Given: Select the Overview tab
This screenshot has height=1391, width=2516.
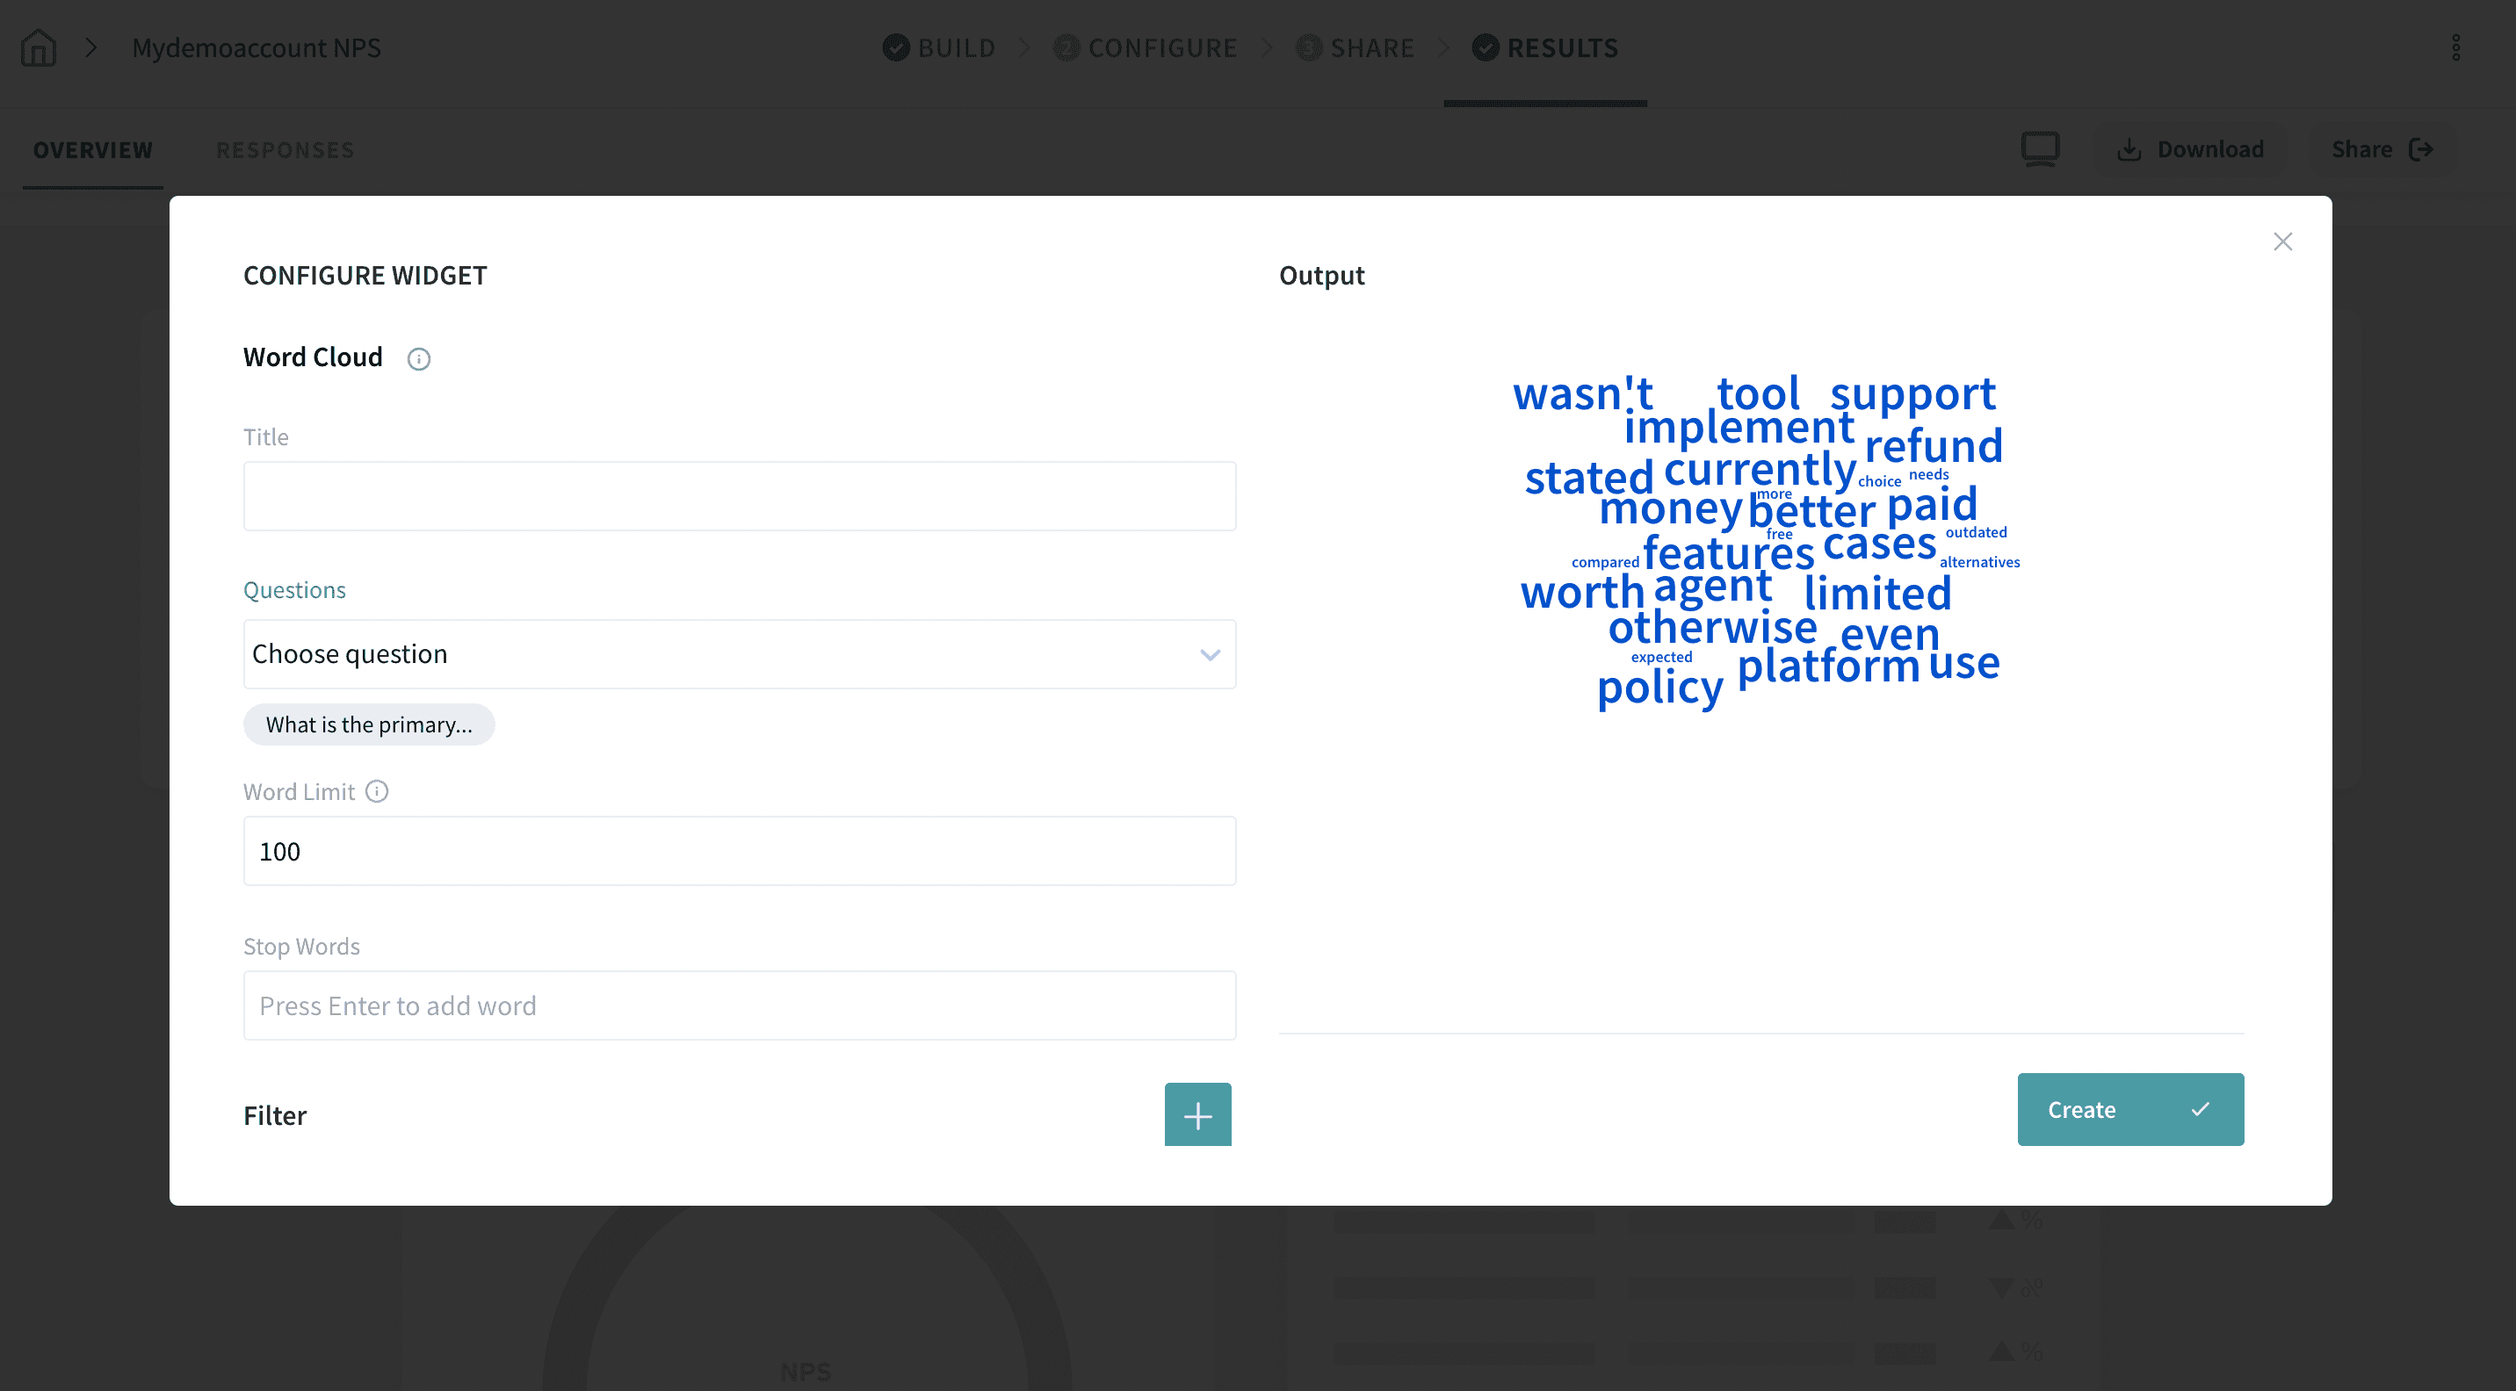Looking at the screenshot, I should 93,150.
